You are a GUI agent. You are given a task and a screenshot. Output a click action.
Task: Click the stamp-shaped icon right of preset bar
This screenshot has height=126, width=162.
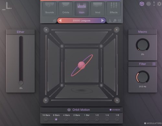click(x=110, y=21)
